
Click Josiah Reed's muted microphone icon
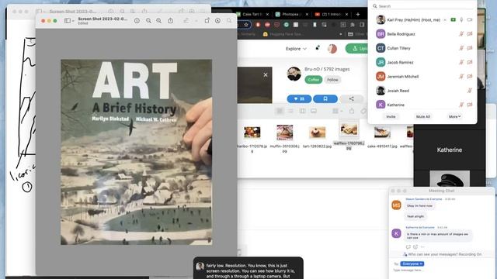coord(470,91)
